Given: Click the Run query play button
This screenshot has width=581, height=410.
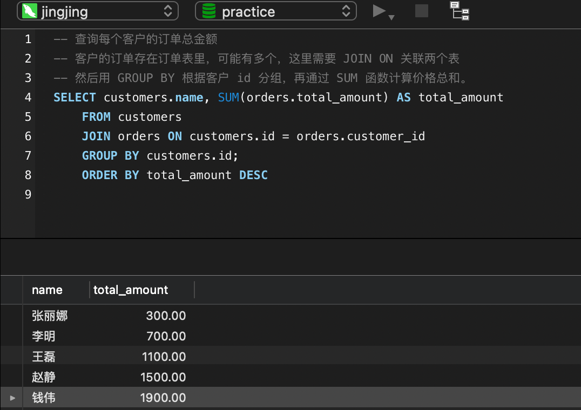Looking at the screenshot, I should 379,11.
